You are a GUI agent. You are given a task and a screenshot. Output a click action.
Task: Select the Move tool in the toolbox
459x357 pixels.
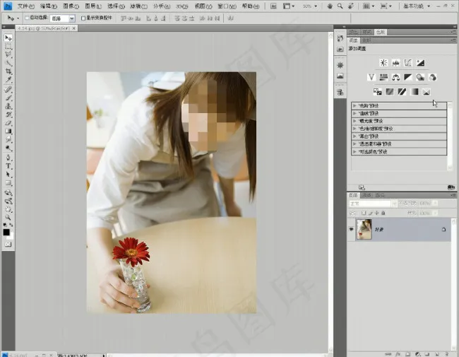coord(8,37)
